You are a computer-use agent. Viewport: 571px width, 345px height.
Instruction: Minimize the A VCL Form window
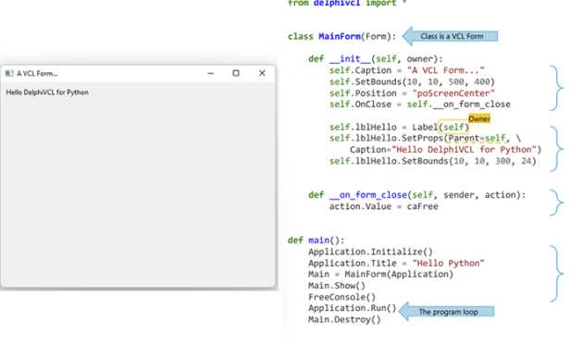(x=210, y=73)
